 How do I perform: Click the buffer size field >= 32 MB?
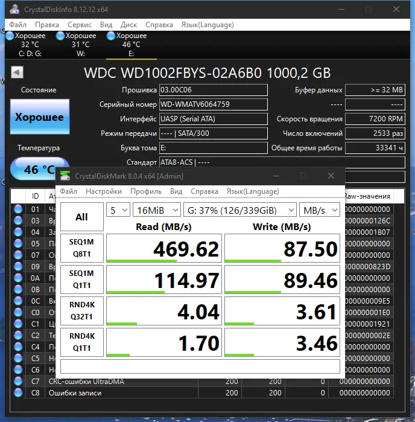click(375, 90)
